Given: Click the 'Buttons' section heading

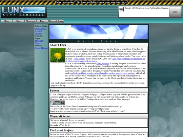Looking at the screenshot, I should click(55, 91).
